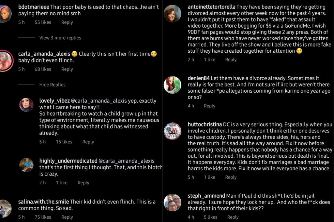Screen dimensions: 334x222
Task: View 75 likes on salina.with.the.smile comment
Action: tap(43, 217)
